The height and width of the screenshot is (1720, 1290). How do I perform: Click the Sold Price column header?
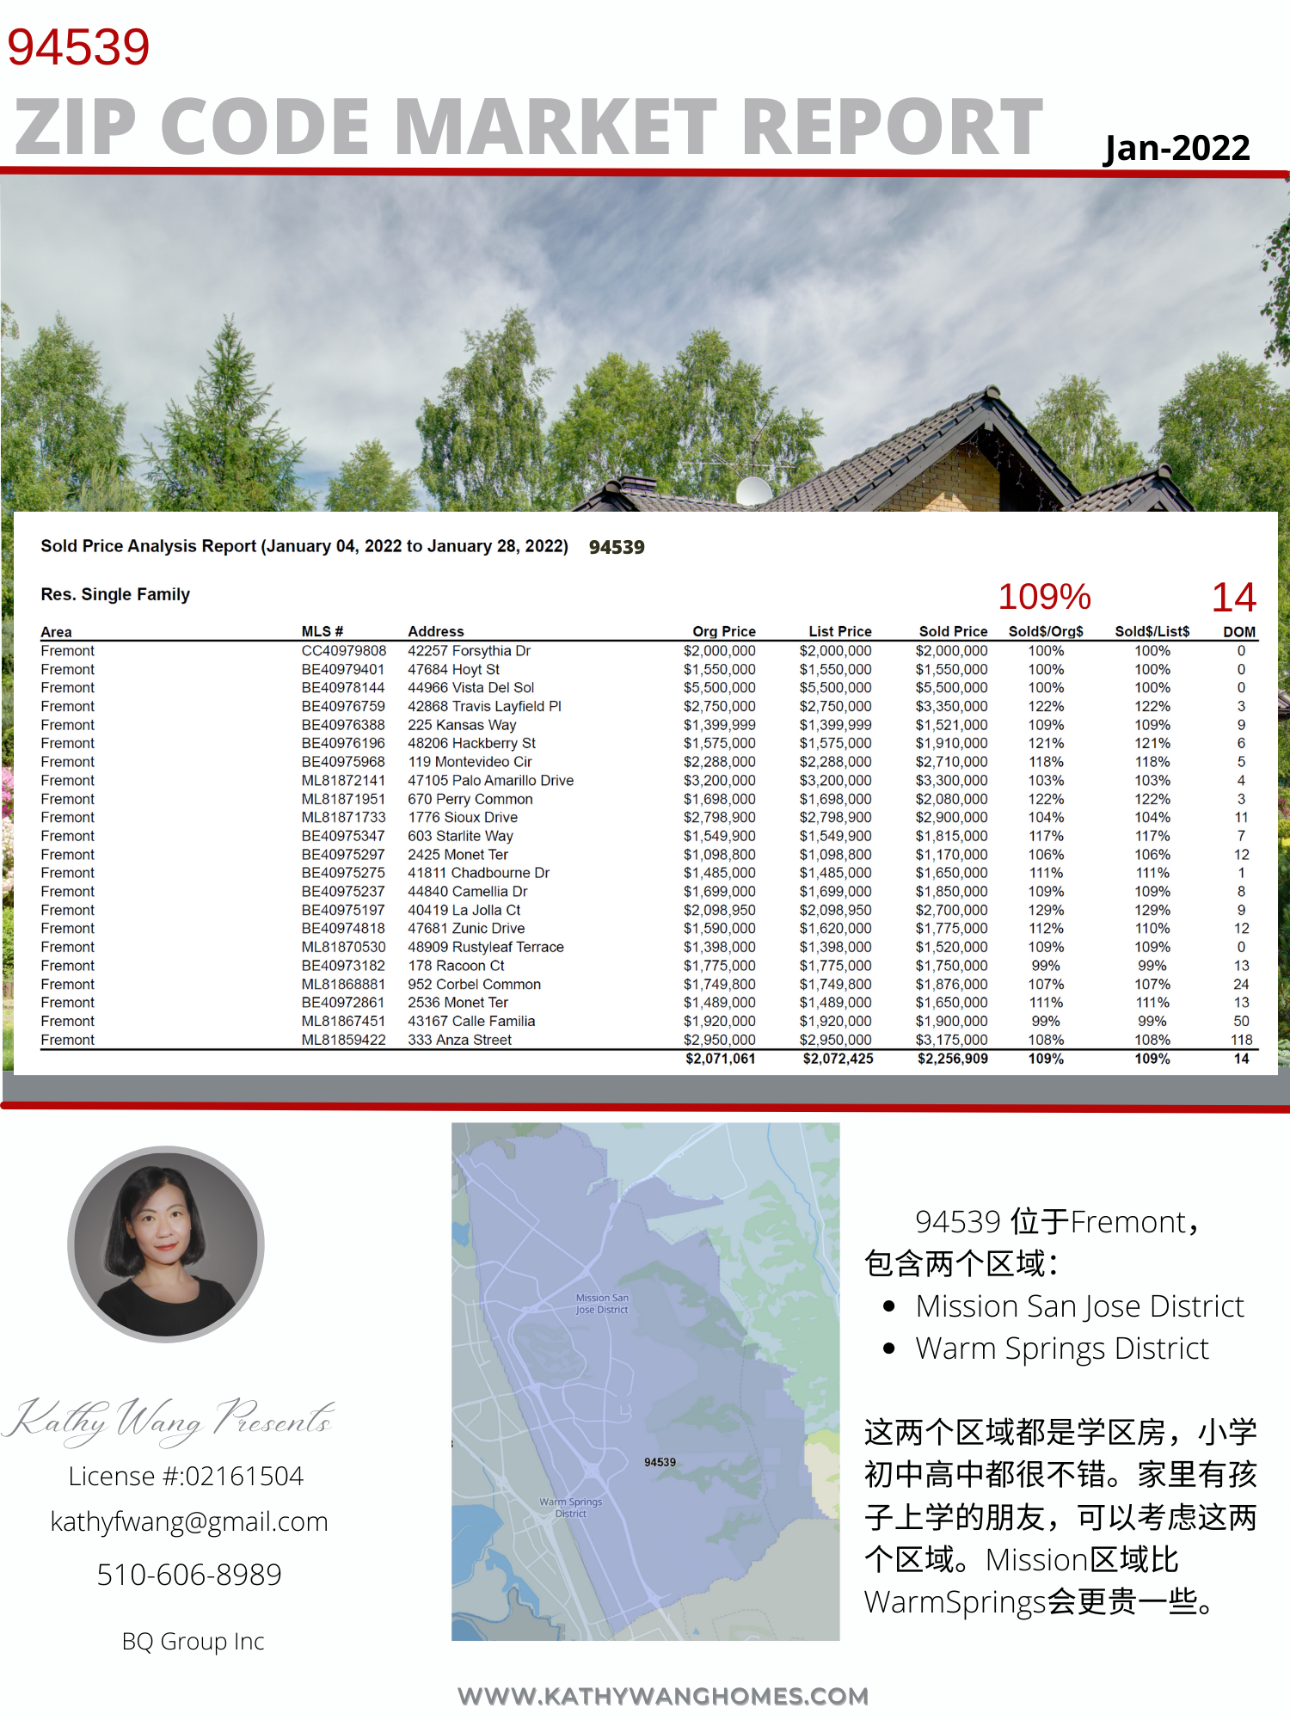[953, 631]
